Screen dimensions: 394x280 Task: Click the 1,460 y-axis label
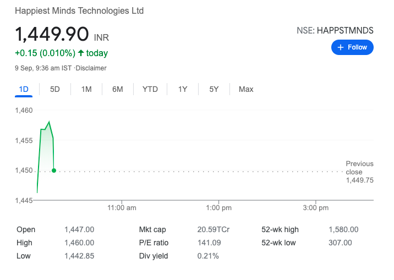[x=24, y=110]
